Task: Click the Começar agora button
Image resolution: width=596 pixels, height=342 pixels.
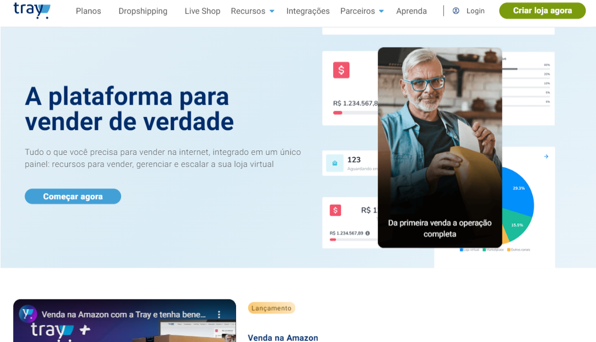Action: pyautogui.click(x=73, y=196)
